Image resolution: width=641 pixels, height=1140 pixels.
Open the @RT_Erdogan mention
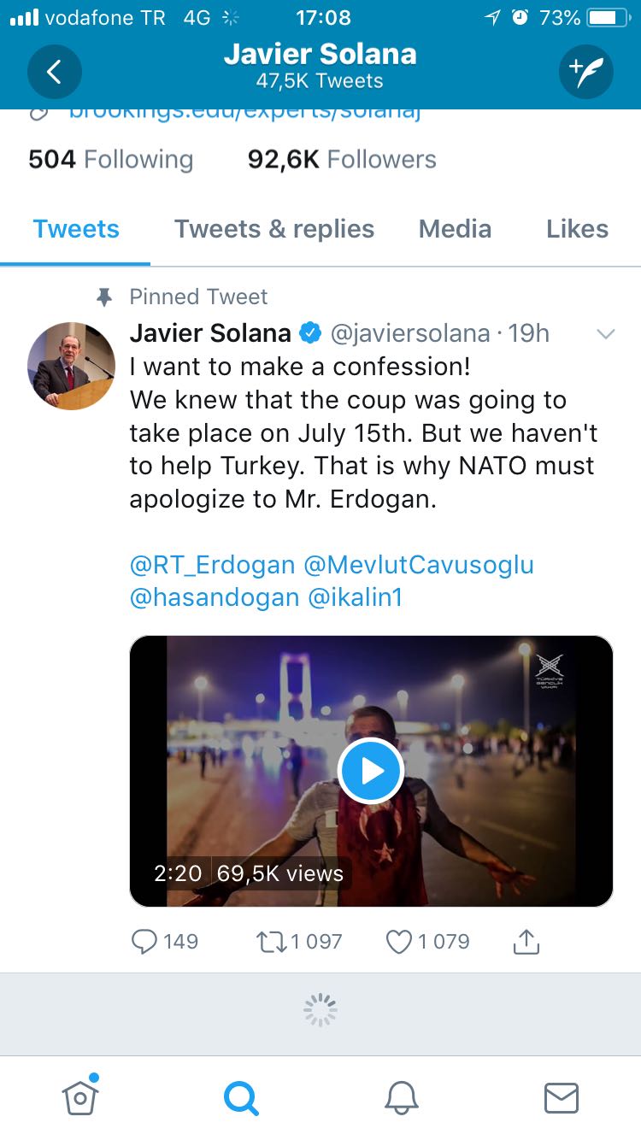click(213, 565)
